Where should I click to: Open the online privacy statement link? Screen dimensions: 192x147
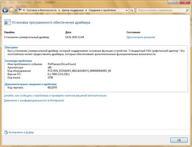[34, 101]
